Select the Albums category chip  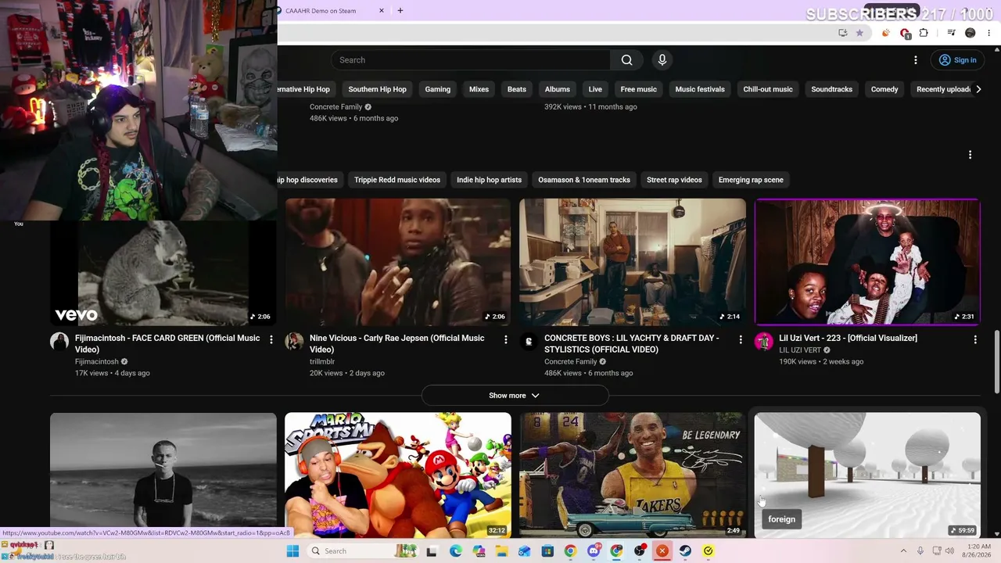coord(558,89)
